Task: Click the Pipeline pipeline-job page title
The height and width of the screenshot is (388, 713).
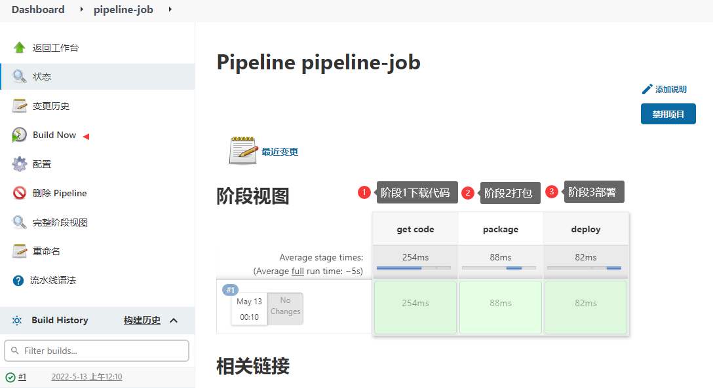Action: [318, 62]
